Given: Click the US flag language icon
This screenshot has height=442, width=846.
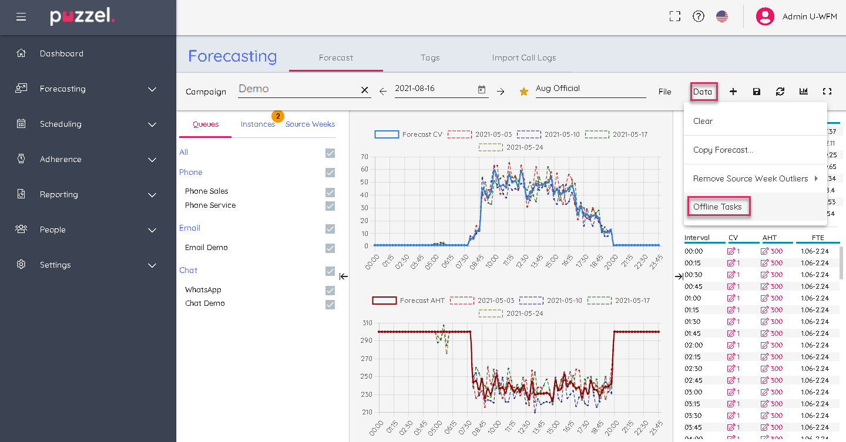Looking at the screenshot, I should [722, 16].
